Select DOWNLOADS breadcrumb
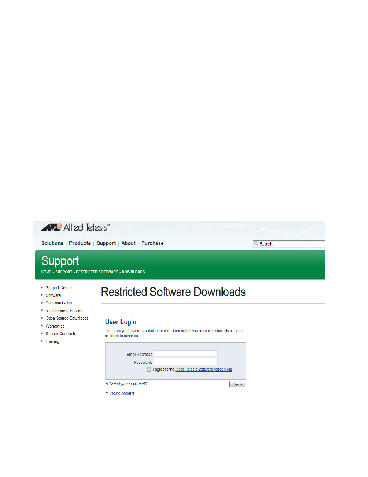 click(133, 272)
